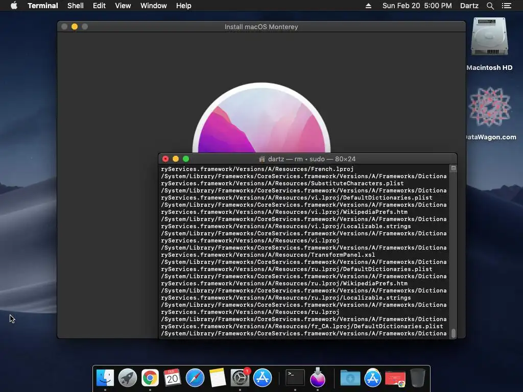This screenshot has width=523, height=392.
Task: Click the Install macOS Monterey title bar
Action: tap(261, 27)
